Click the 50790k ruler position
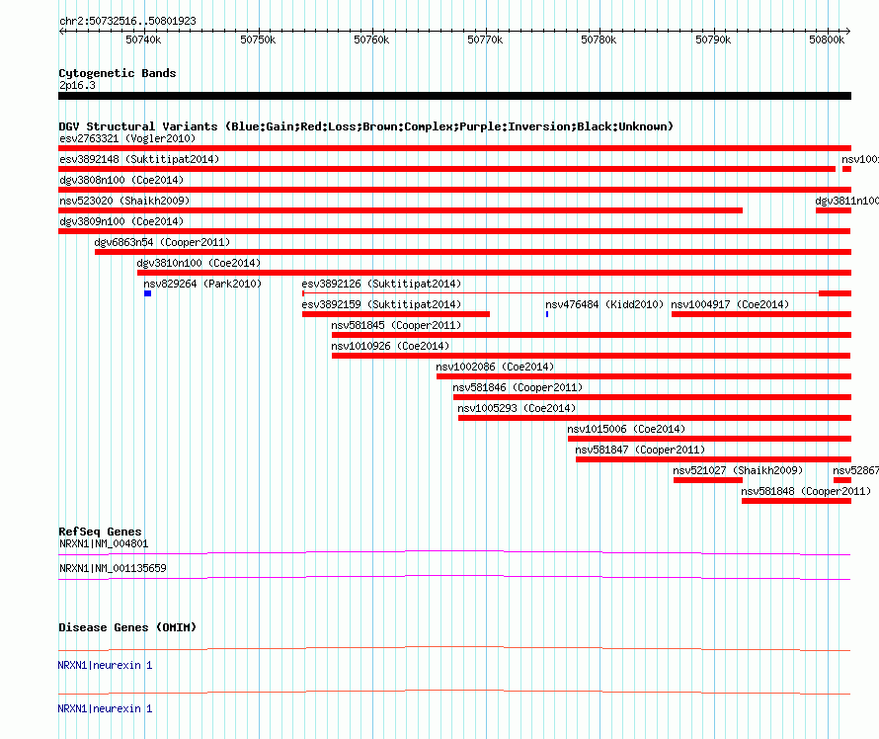 point(713,40)
